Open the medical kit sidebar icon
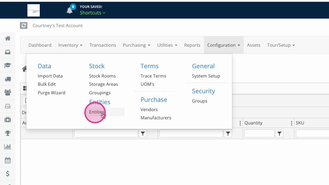 pos(8,120)
